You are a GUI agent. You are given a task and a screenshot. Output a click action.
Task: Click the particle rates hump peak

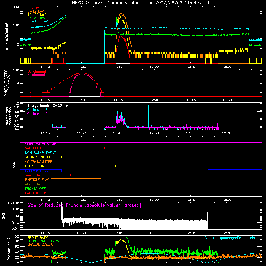click(82, 73)
